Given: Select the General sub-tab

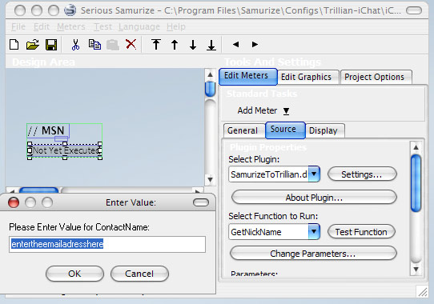Looking at the screenshot, I should [244, 130].
